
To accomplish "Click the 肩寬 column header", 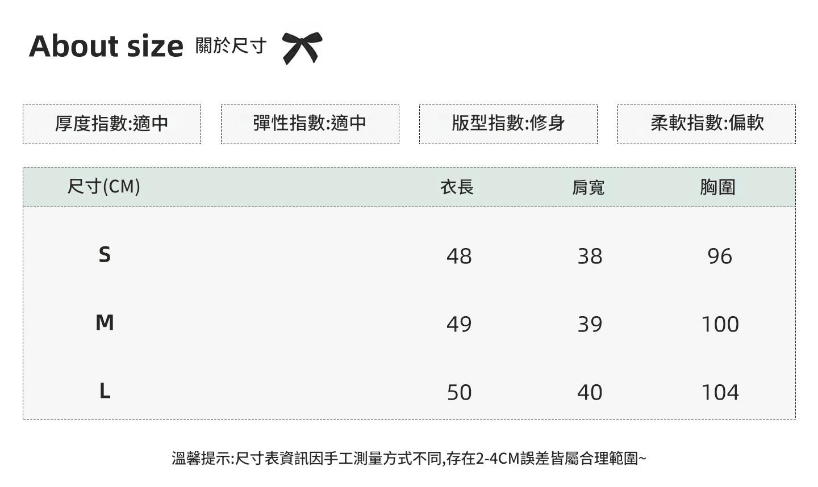I will tap(588, 187).
